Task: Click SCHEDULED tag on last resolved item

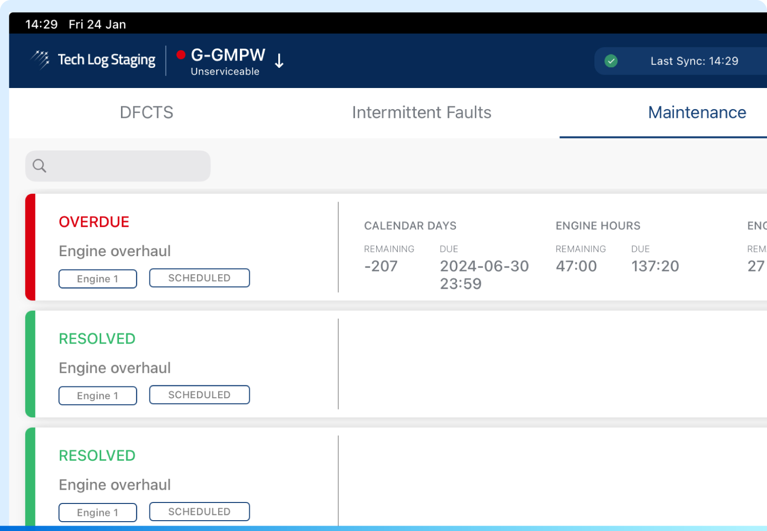Action: pos(199,511)
